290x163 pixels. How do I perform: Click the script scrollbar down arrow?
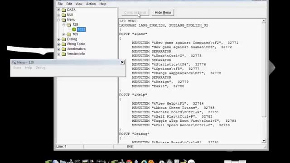264,141
